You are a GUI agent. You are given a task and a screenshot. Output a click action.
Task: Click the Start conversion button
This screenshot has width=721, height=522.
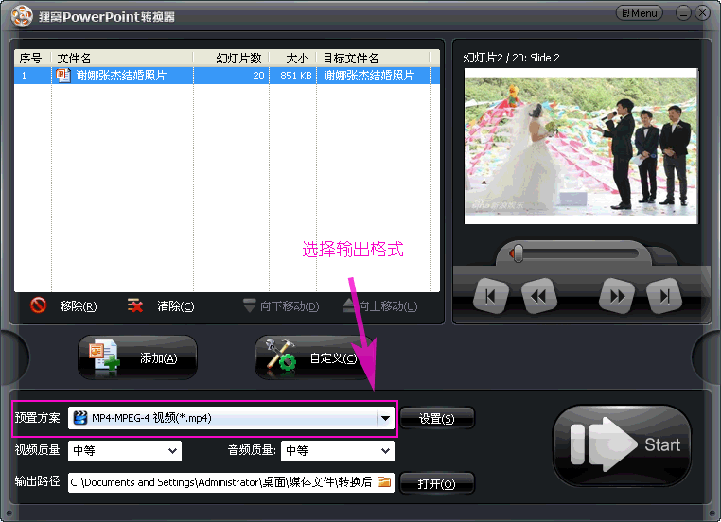tap(623, 444)
